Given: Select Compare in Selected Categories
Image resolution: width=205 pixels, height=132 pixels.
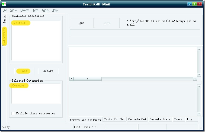Looking at the screenshot, I should point(18,86).
